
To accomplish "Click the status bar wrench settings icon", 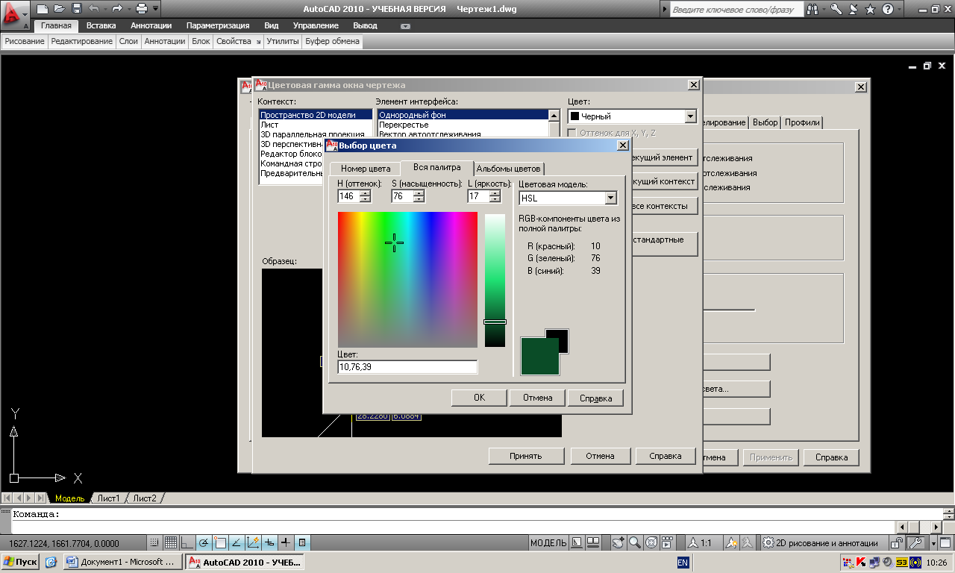I will click(917, 542).
